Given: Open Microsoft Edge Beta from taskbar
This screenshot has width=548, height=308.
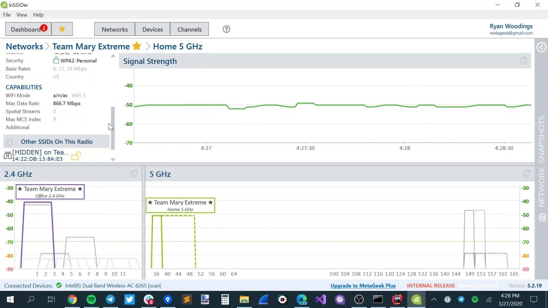Looking at the screenshot, I should (301, 299).
